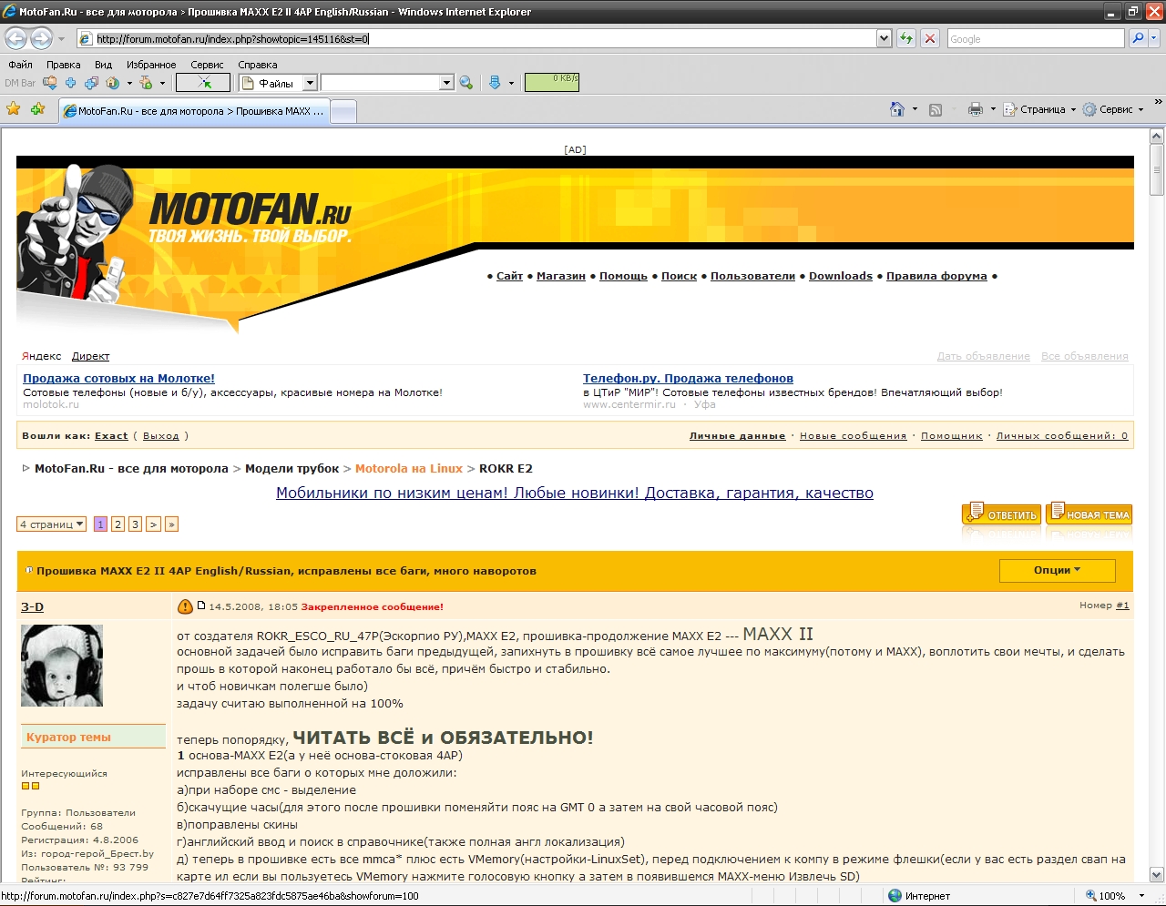The image size is (1166, 906).
Task: Expand the command bar chevron overflow
Action: [1159, 102]
